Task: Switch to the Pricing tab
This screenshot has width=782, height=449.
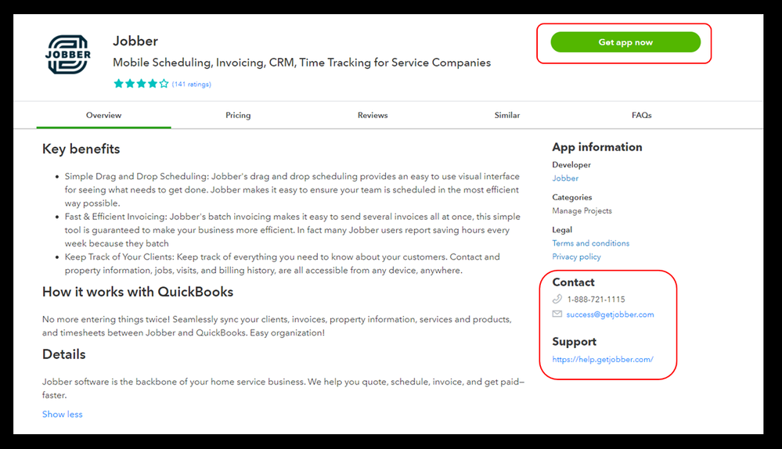Action: (x=238, y=115)
